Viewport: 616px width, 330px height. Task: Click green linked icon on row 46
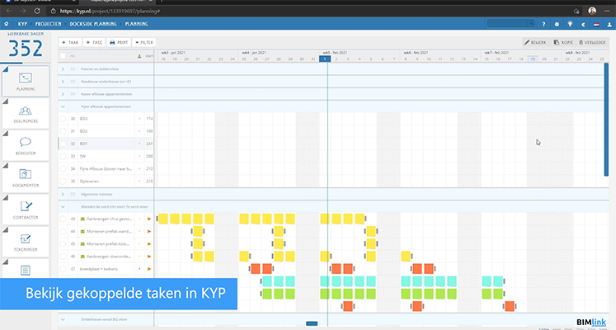click(x=82, y=257)
